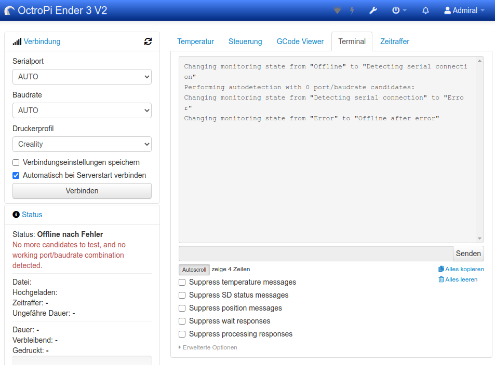Focus the terminal command input field
Viewport: 495px width, 365px height.
point(316,254)
